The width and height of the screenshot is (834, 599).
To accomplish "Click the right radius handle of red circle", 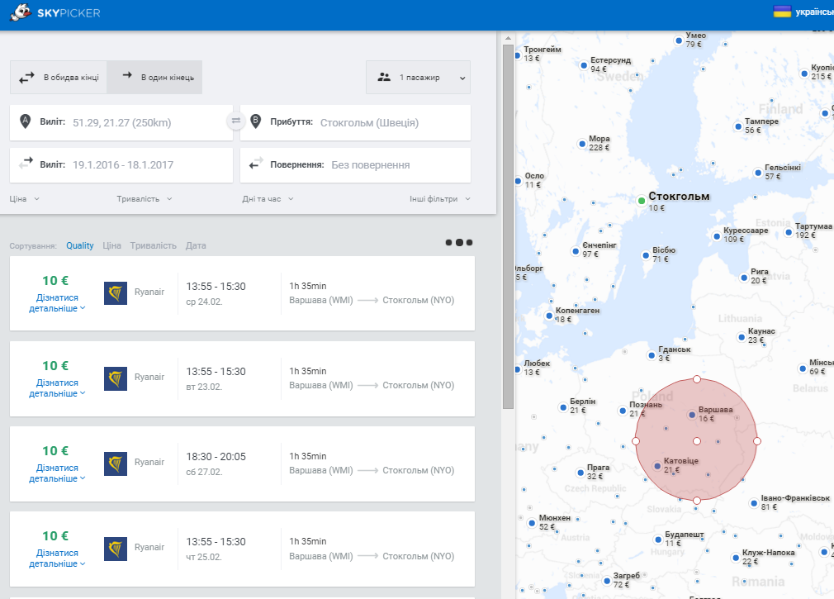I will 757,441.
